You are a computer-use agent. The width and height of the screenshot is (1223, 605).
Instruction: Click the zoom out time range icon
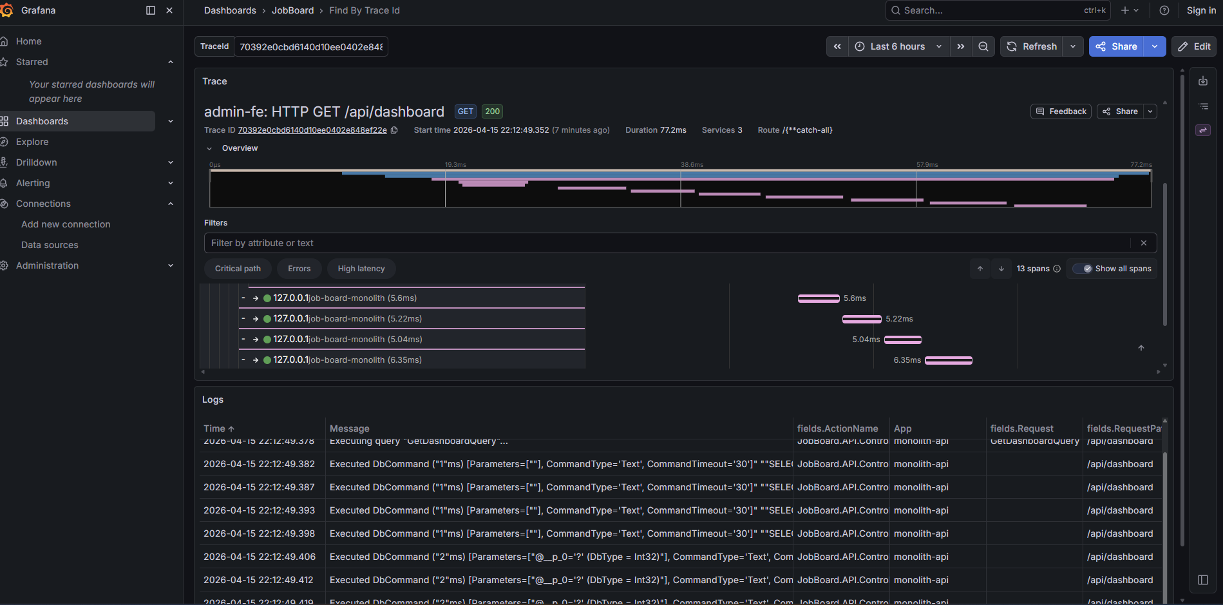pyautogui.click(x=983, y=46)
